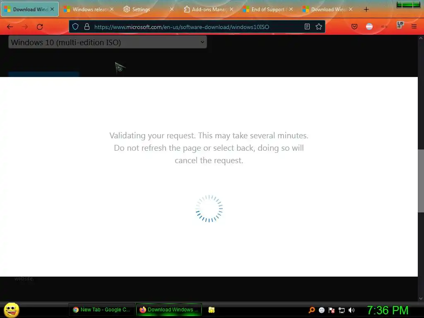Viewport: 424px width, 318px height.
Task: Click the smiley face Start button
Action: (11, 310)
